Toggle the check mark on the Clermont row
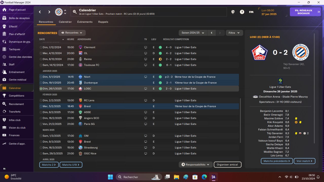Image resolution: width=324 pixels, height=182 pixels. coord(41,47)
